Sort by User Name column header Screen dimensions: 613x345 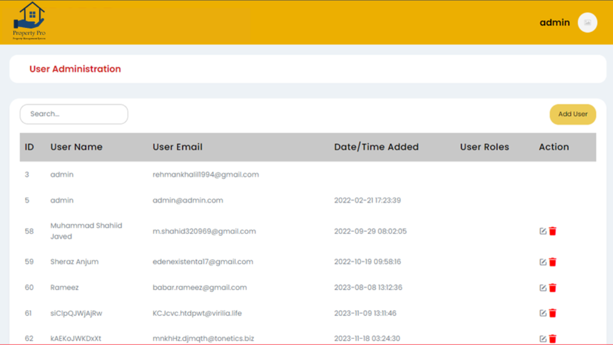pos(76,147)
